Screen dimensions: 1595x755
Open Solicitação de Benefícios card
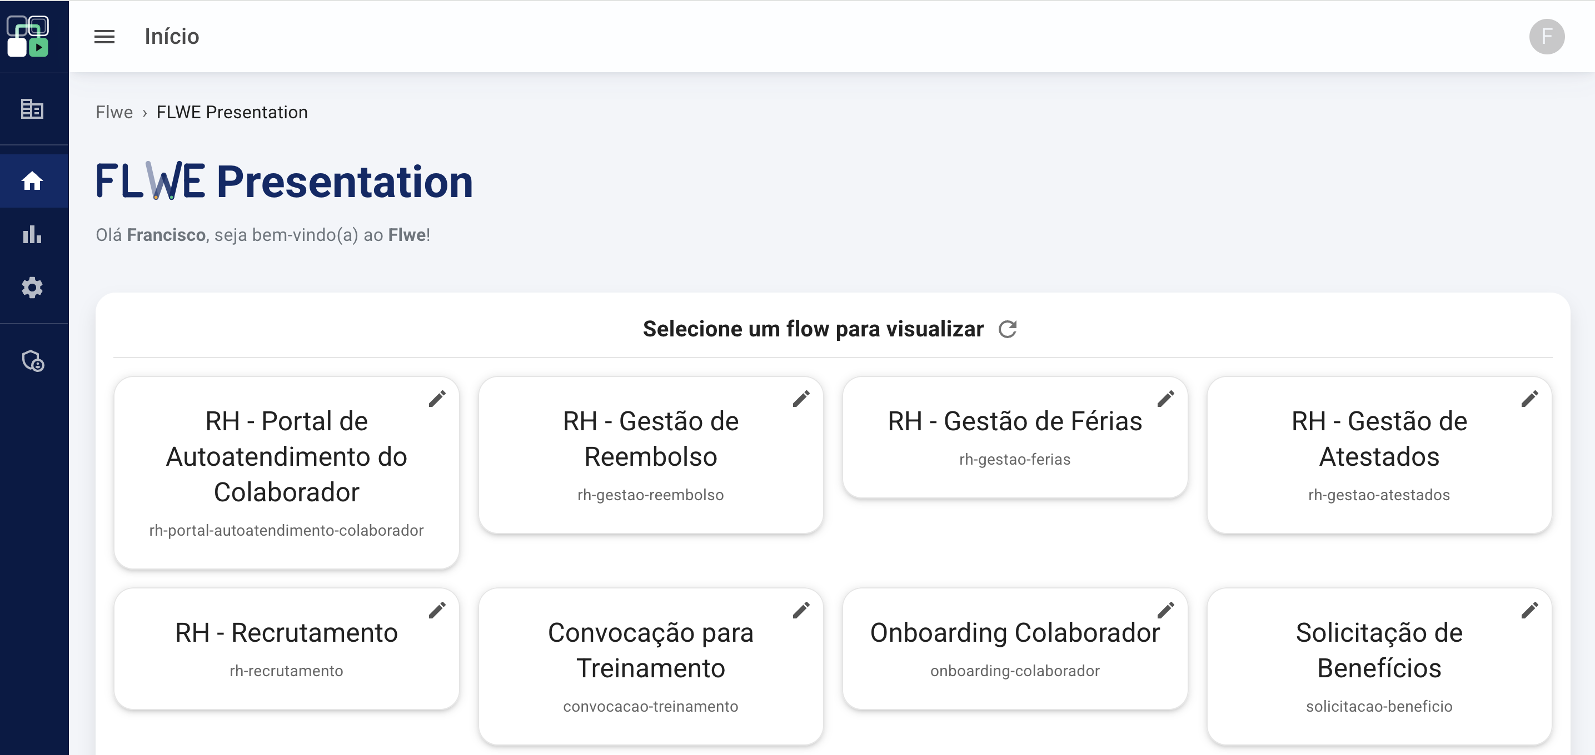point(1379,667)
